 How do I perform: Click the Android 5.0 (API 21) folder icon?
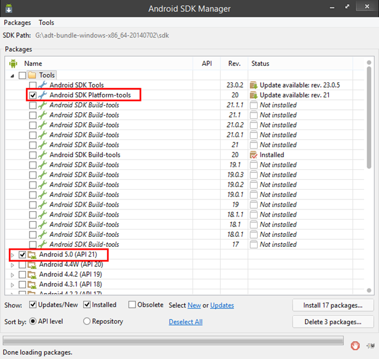tap(32, 255)
